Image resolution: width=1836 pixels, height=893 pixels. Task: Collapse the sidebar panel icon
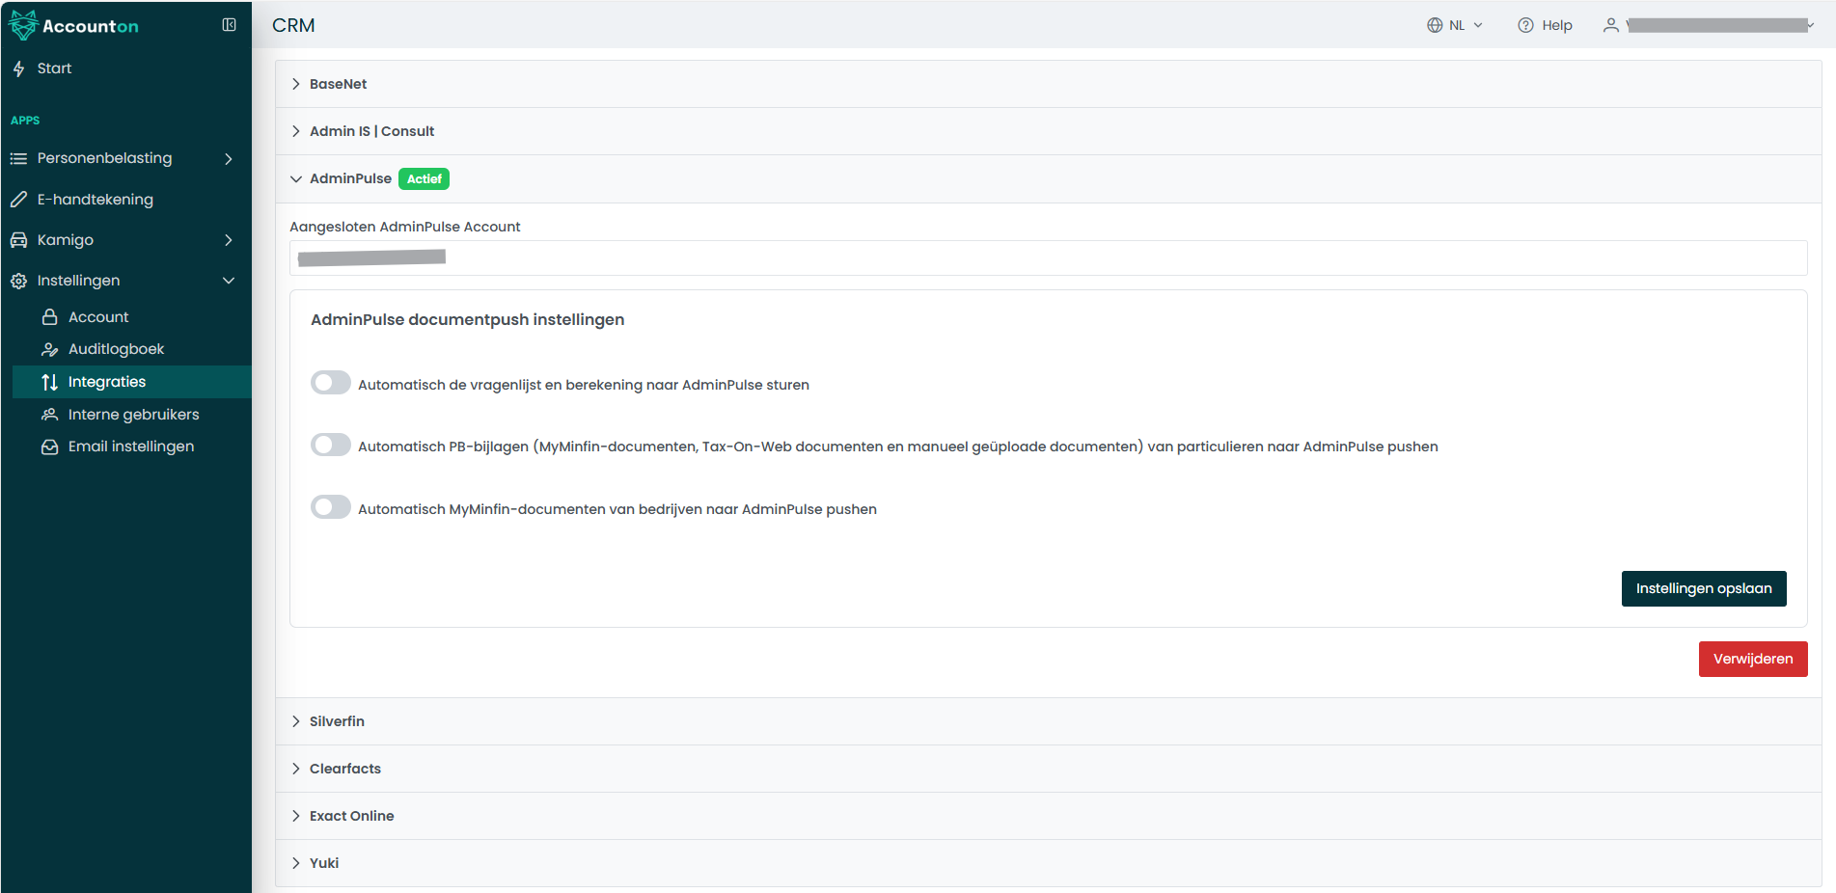[x=229, y=25]
